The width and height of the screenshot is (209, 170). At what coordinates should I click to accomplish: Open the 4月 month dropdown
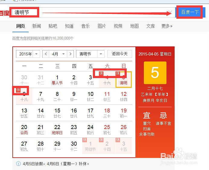(x=58, y=54)
